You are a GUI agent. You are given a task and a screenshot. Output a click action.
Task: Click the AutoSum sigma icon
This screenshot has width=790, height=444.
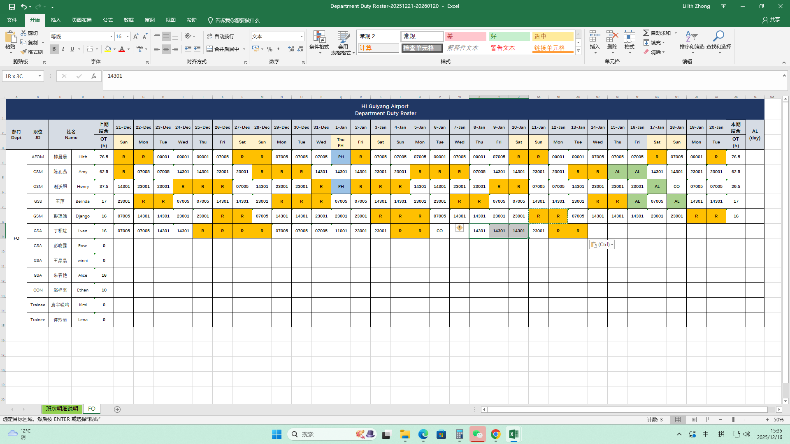coord(646,33)
